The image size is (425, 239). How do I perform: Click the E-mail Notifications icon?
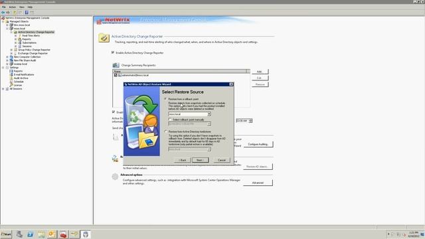point(11,74)
